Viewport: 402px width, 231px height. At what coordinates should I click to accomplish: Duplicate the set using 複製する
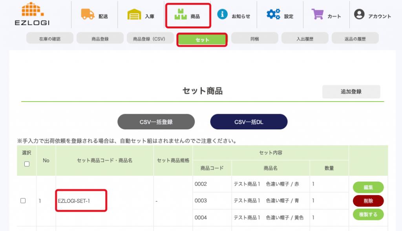368,214
